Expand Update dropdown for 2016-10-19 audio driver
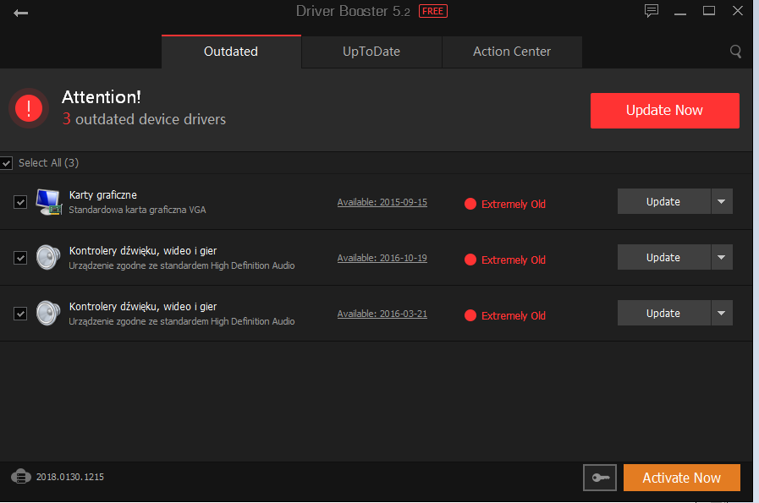Viewport: 759px width, 503px height. tap(722, 257)
